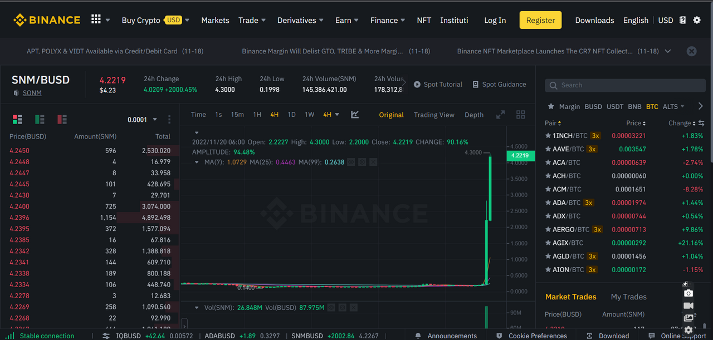The width and height of the screenshot is (713, 340).
Task: Open the multi-chart grid layout icon
Action: (x=521, y=115)
